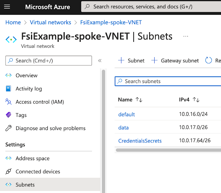
Task: Click the Diagnose and solve problems wrench icon
Action: click(x=9, y=128)
